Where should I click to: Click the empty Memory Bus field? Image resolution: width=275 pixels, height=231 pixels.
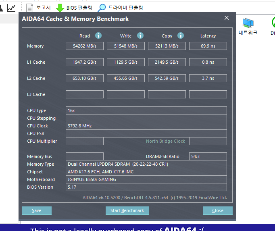coord(85,156)
